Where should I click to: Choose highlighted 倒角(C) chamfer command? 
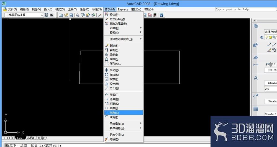(x=124, y=113)
